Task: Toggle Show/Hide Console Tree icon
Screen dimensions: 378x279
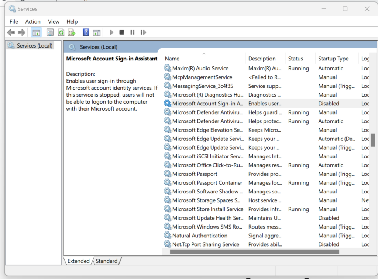Action: tap(37, 32)
